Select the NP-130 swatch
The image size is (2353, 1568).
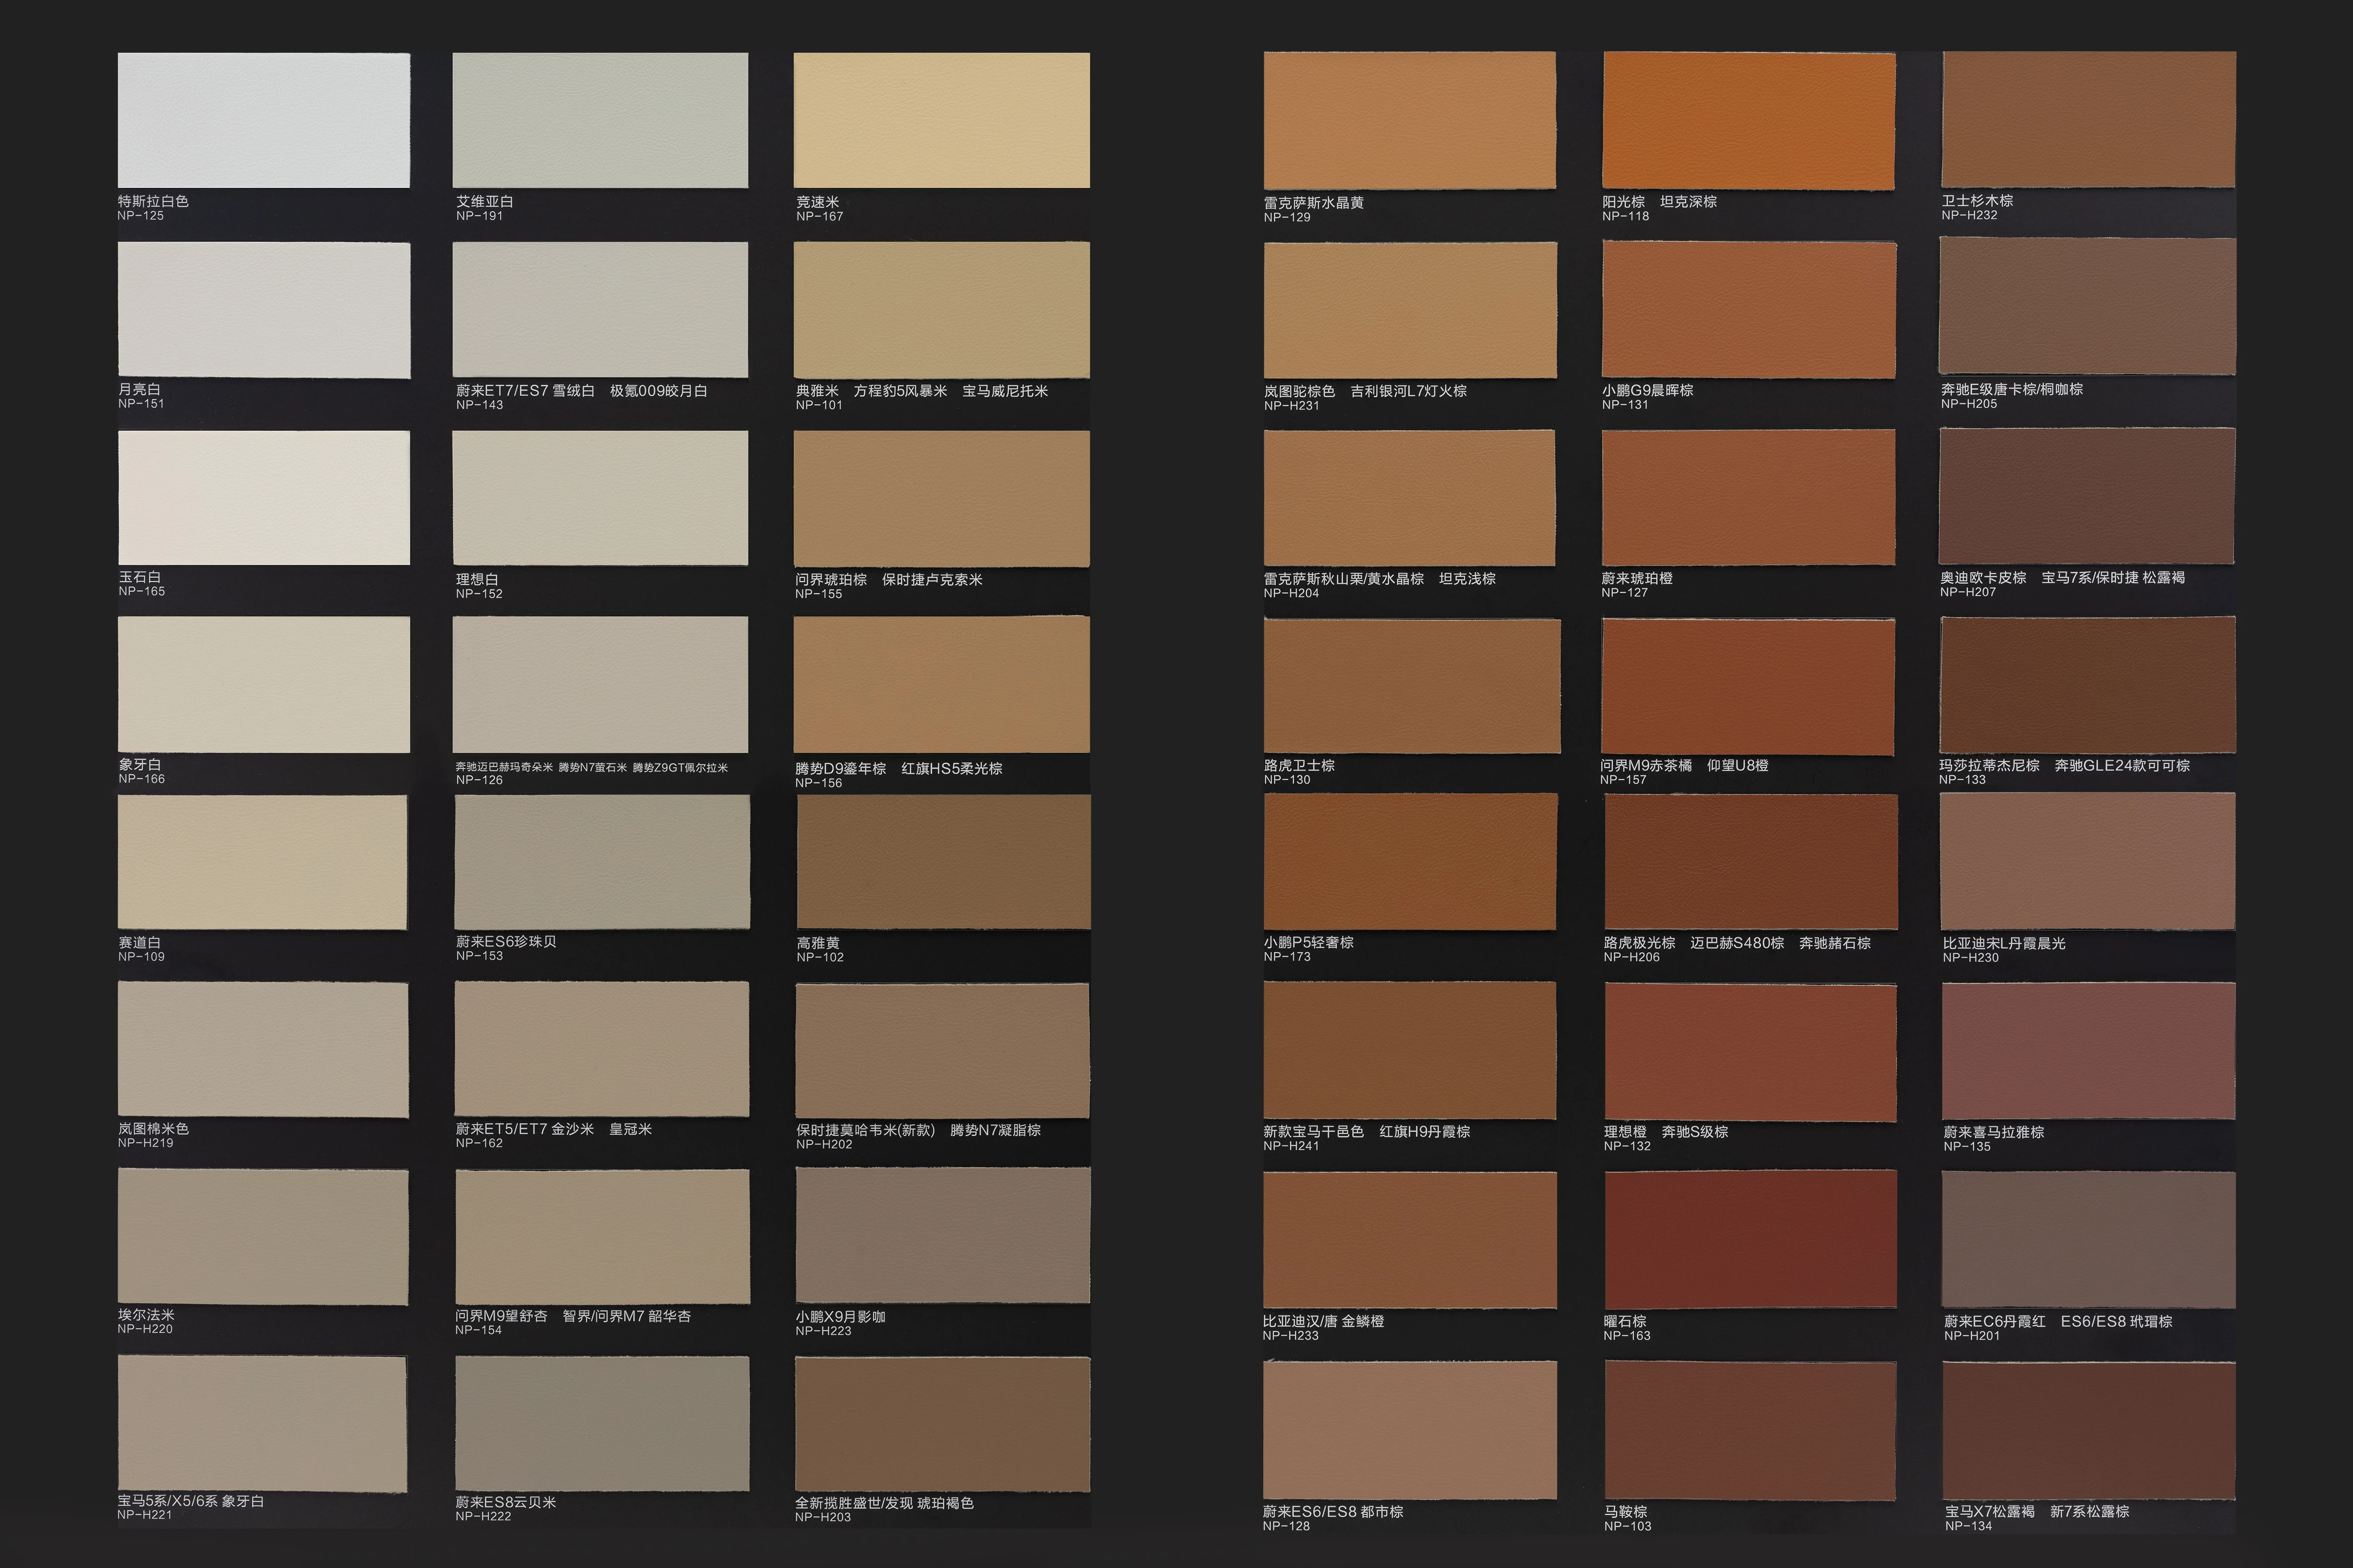click(1412, 686)
